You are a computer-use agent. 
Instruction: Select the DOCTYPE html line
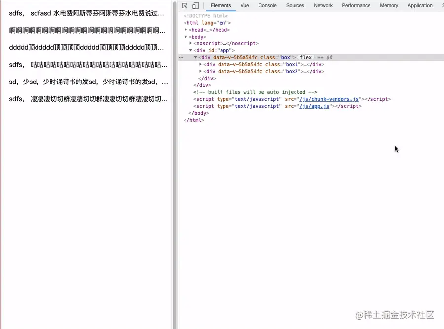[206, 16]
